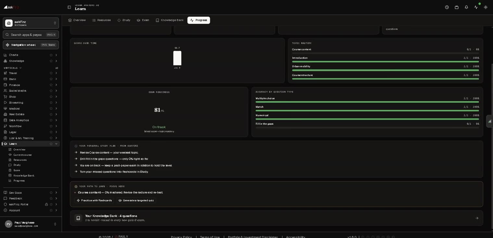Click the Data Analytics database icon
Screen dimensions: 493x238
[x=5, y=120]
